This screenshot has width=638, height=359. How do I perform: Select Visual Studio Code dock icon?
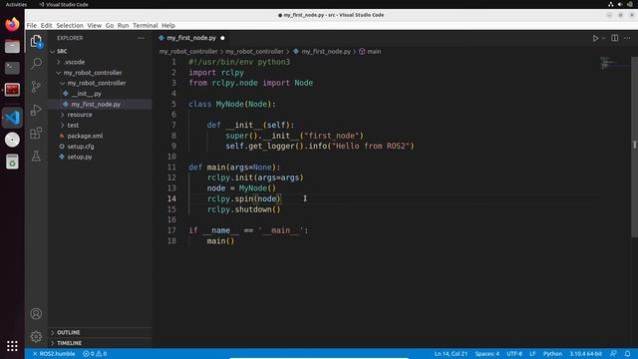click(12, 118)
